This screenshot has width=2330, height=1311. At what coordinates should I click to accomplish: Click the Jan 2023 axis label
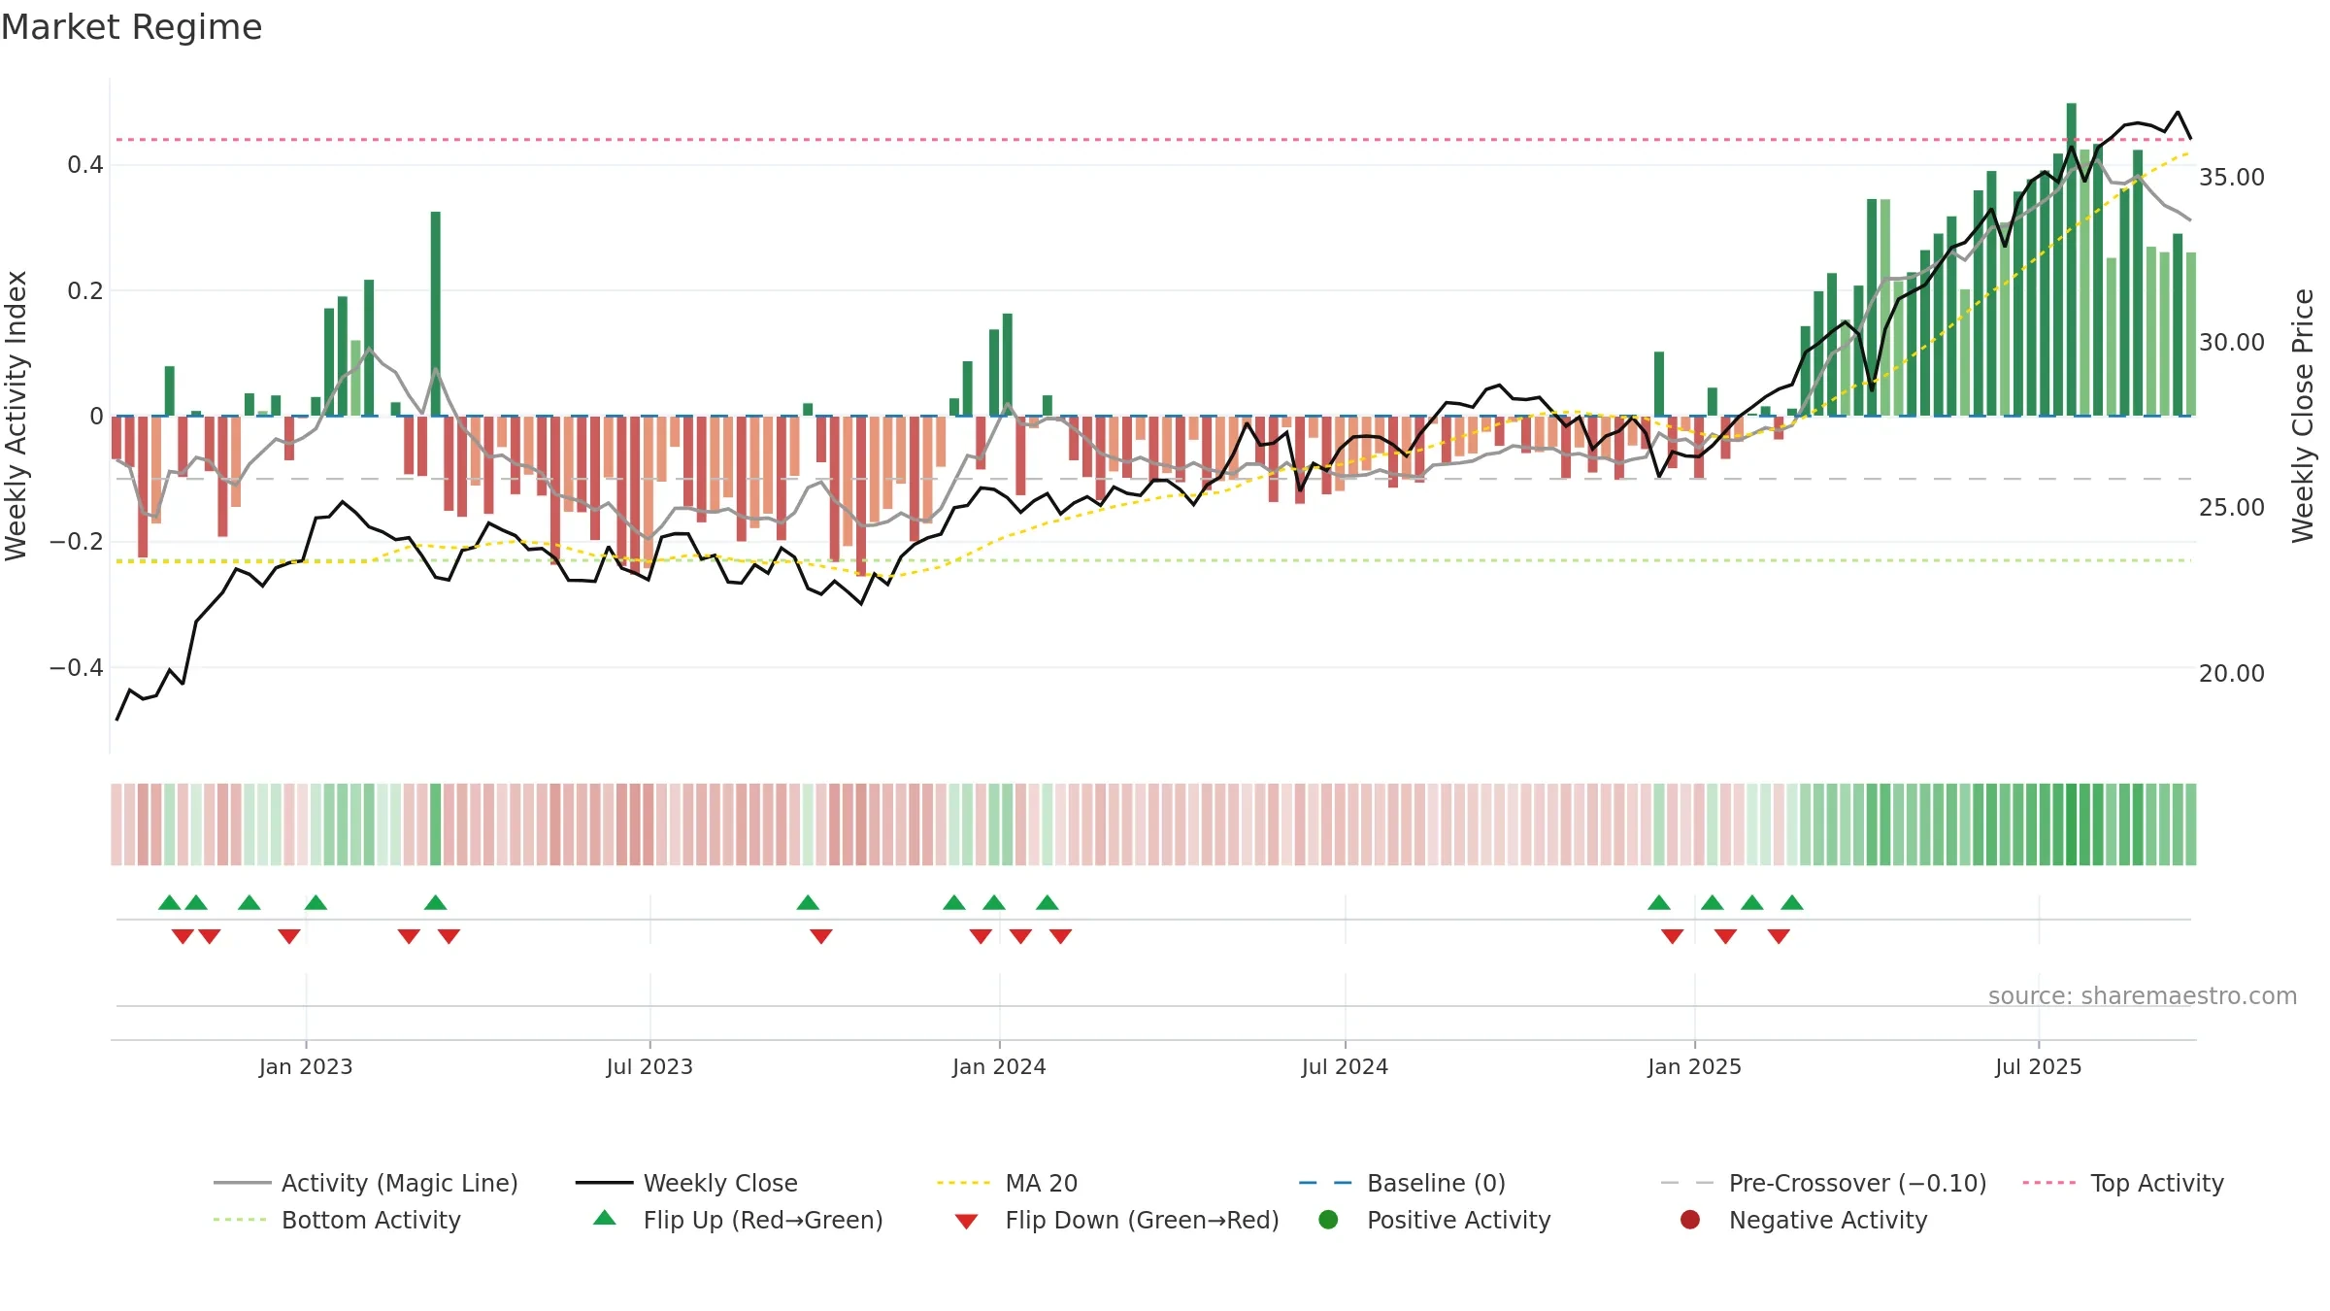pyautogui.click(x=306, y=1066)
